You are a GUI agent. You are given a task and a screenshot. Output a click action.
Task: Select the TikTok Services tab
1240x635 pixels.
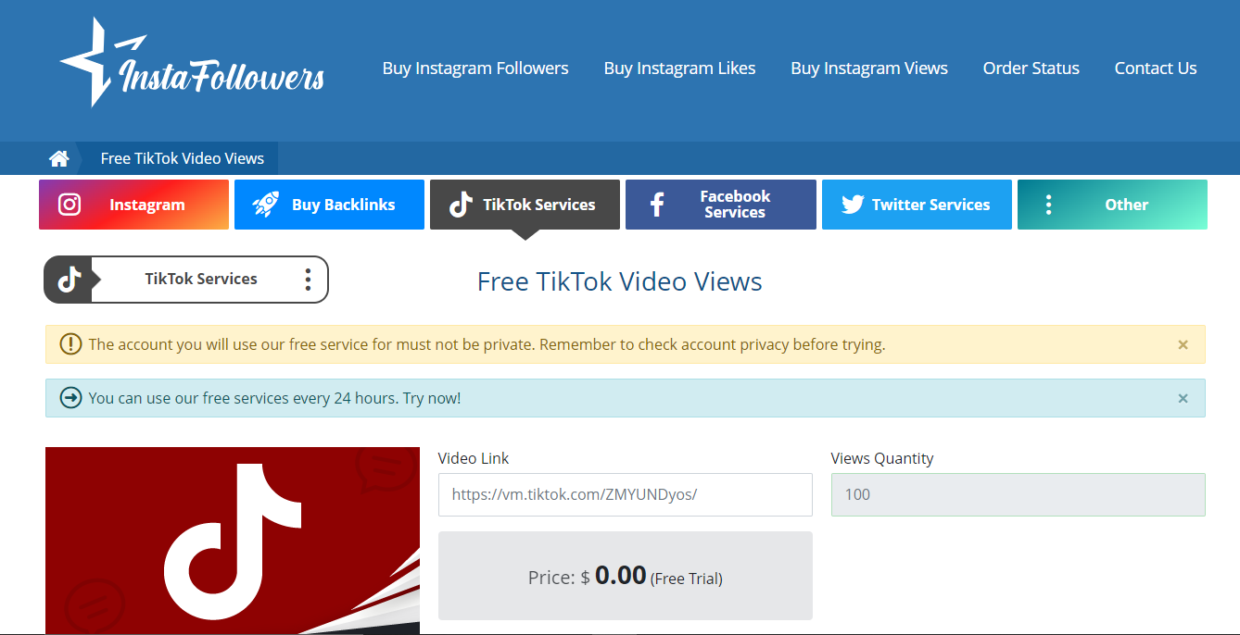pos(525,205)
